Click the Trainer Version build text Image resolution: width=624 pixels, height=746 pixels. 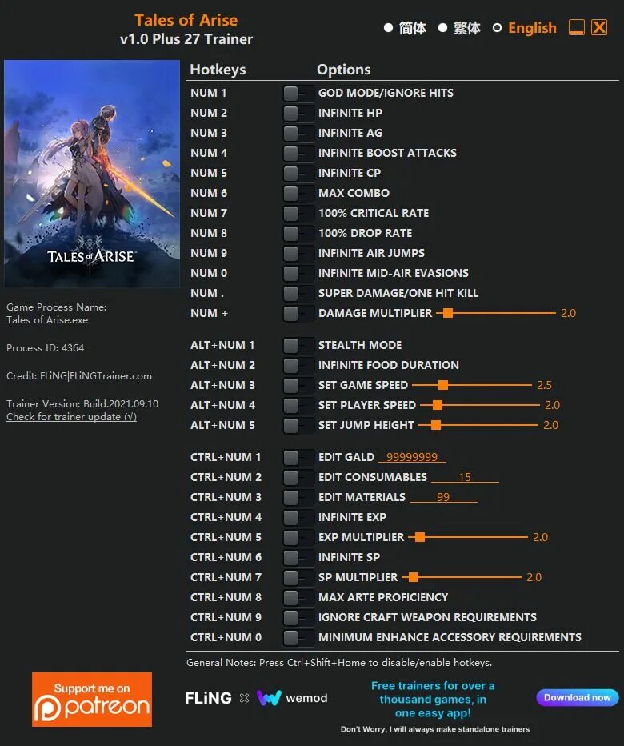82,404
